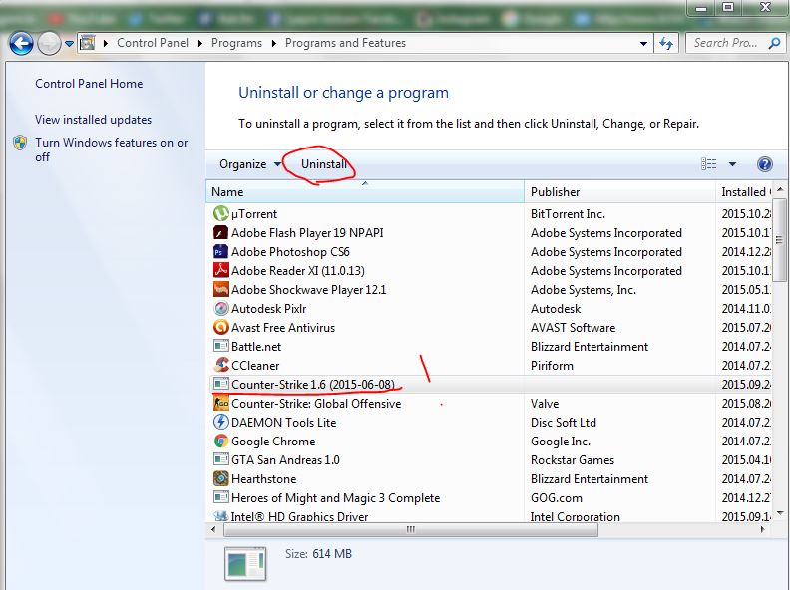Sort by the Installed On column header

[x=744, y=192]
